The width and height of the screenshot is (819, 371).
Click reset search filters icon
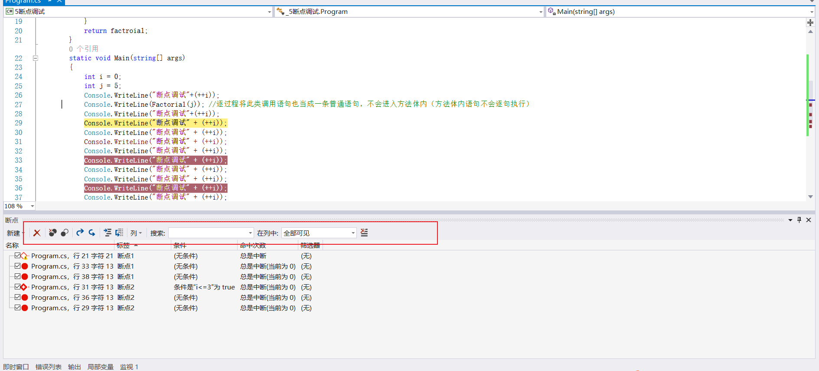tap(364, 233)
